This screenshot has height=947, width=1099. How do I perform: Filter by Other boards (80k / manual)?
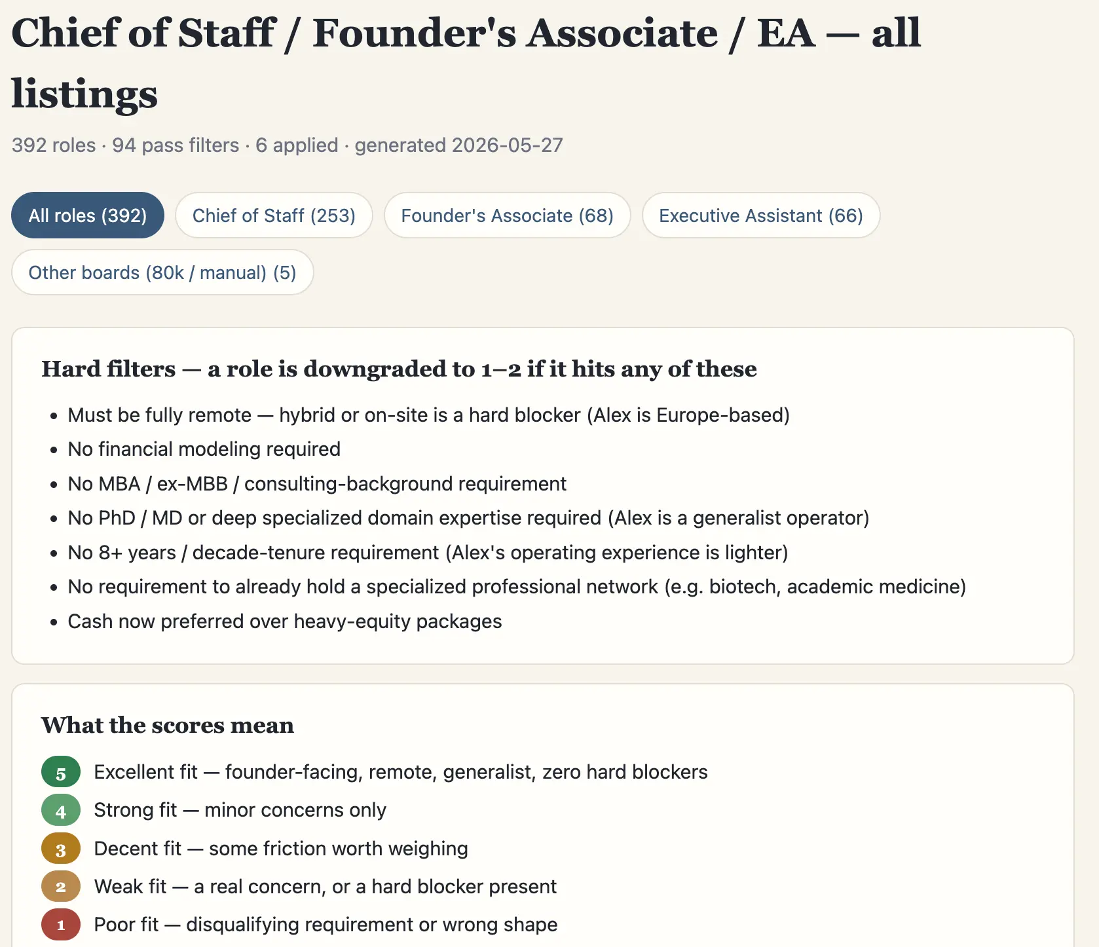coord(162,272)
